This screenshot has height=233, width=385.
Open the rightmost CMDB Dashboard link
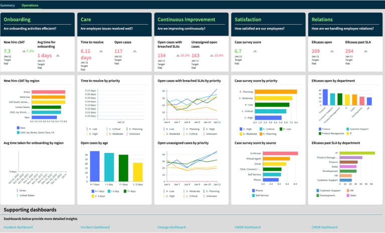[x=324, y=227]
